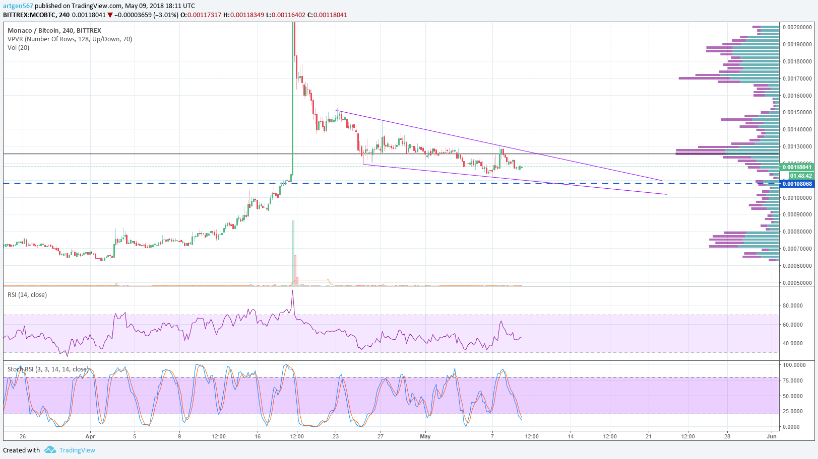
Task: Click the 0.00200000 price axis label
Action: 797,27
